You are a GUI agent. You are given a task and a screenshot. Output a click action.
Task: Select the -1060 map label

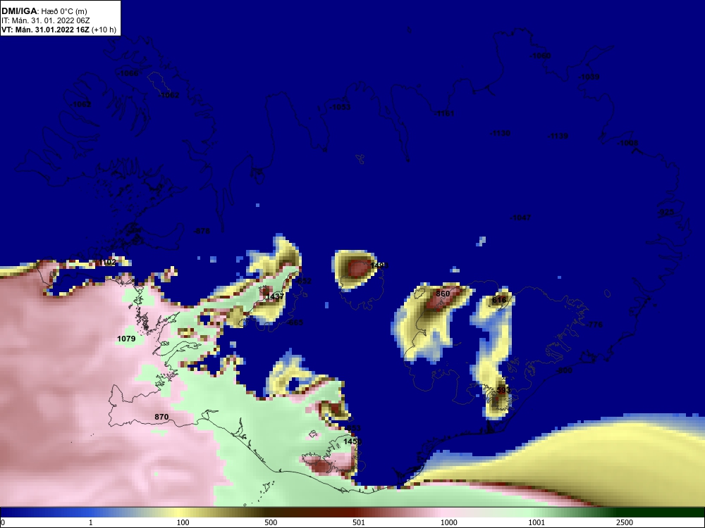pos(540,56)
